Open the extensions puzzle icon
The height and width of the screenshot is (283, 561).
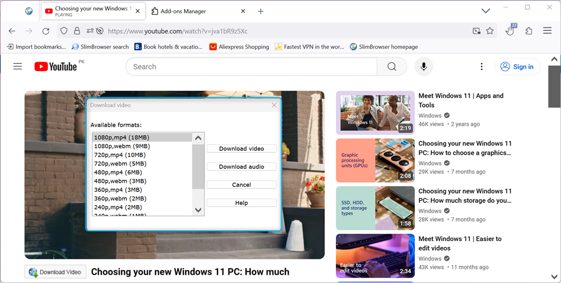(529, 31)
